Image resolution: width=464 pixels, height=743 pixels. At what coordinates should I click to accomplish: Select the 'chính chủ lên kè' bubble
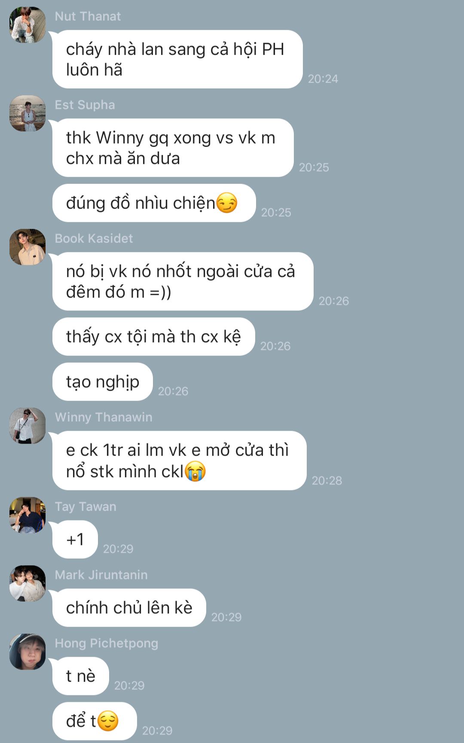pos(129,608)
